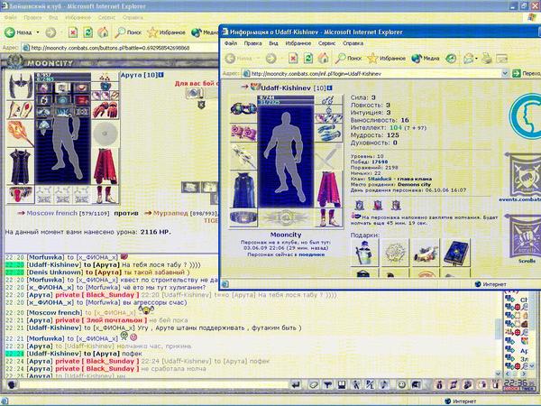Stop page loading in the Udaff-Kishinev window

[x=293, y=59]
